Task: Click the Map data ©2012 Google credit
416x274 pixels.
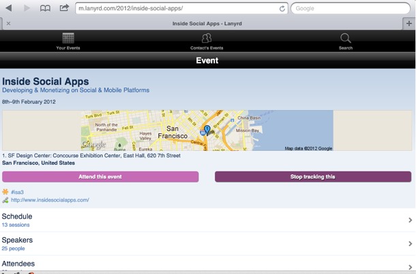Action: pos(308,148)
